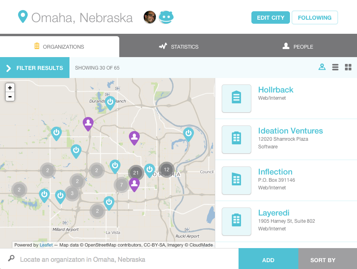
Task: Click the user photo avatar in header
Action: click(x=150, y=17)
